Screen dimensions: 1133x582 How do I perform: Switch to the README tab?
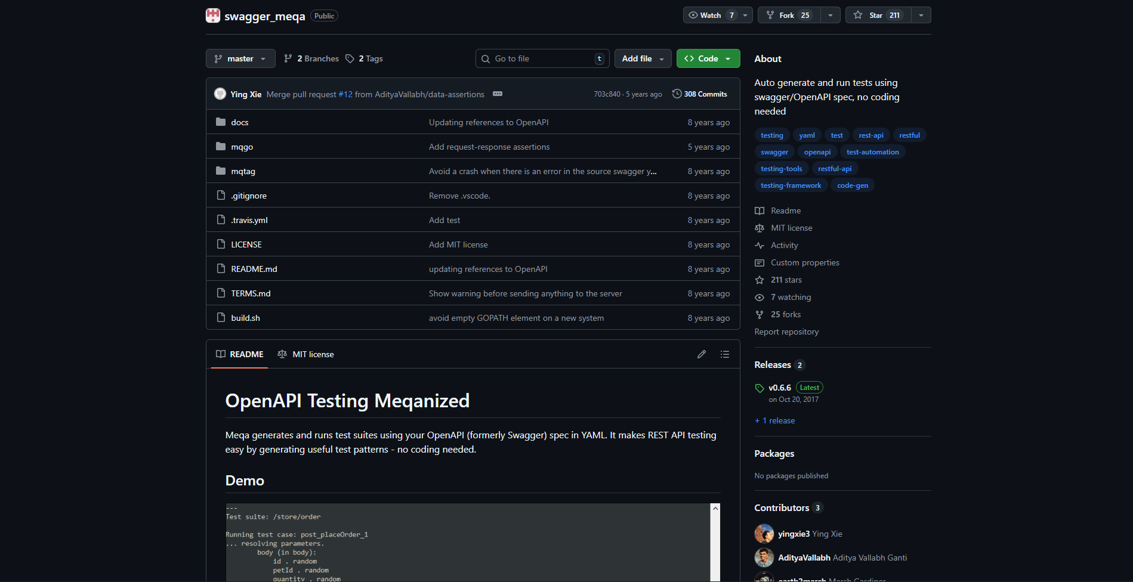239,354
